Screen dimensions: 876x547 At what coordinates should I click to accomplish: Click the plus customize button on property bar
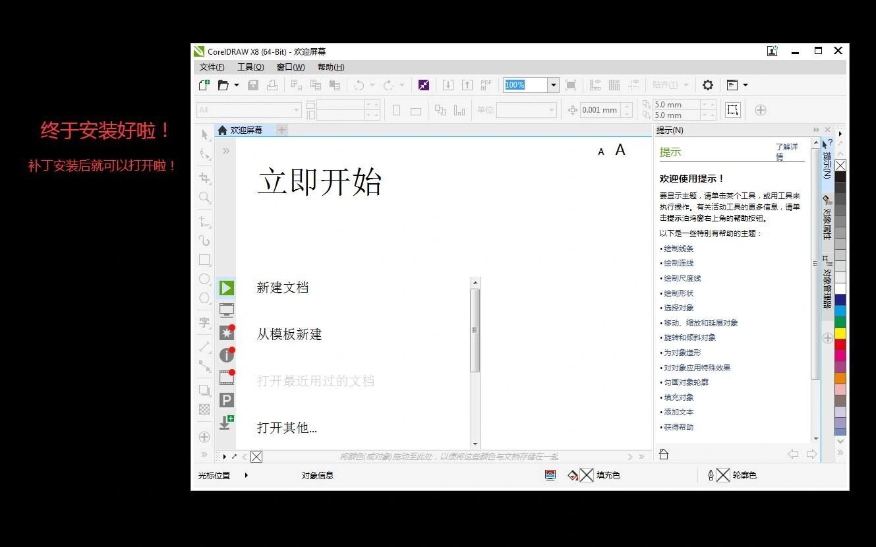click(761, 110)
